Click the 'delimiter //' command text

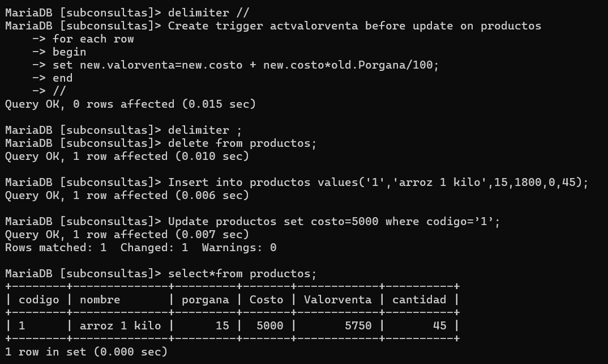[208, 12]
